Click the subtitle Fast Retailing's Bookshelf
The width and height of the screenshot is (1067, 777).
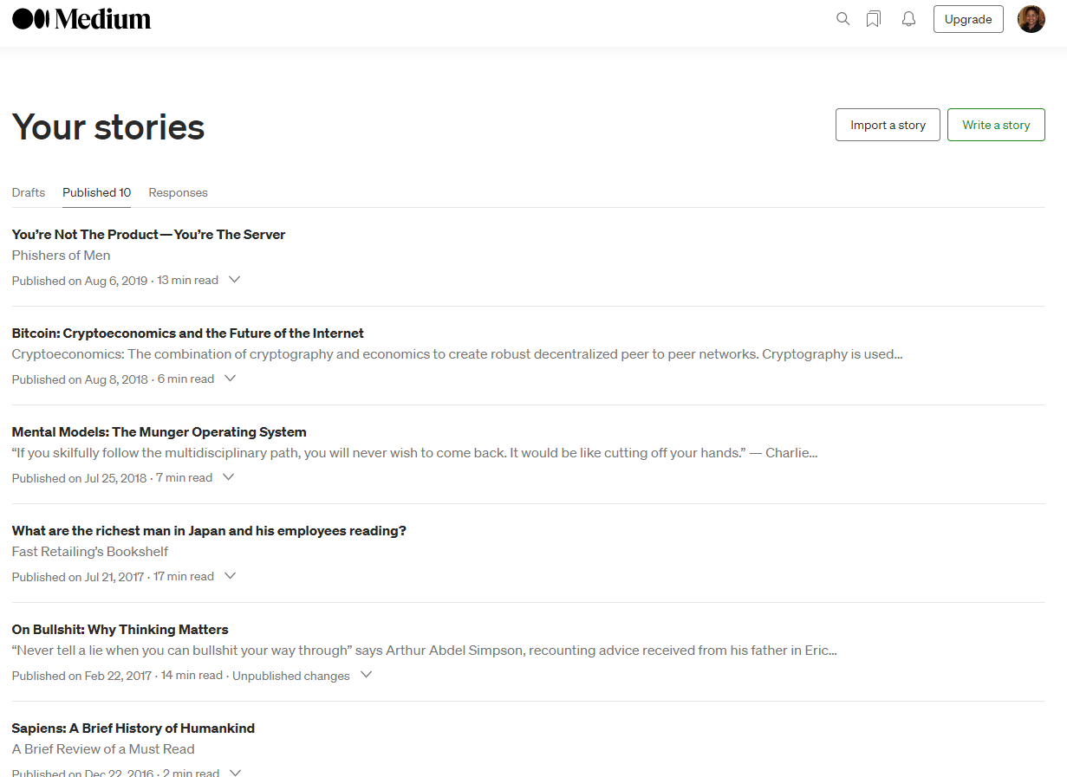click(x=90, y=551)
